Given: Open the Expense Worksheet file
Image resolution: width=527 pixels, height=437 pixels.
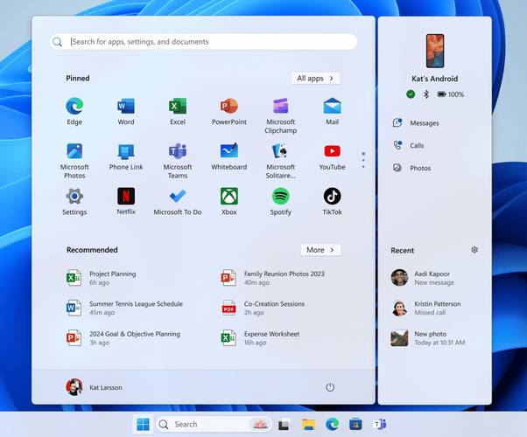Looking at the screenshot, I should [x=260, y=338].
